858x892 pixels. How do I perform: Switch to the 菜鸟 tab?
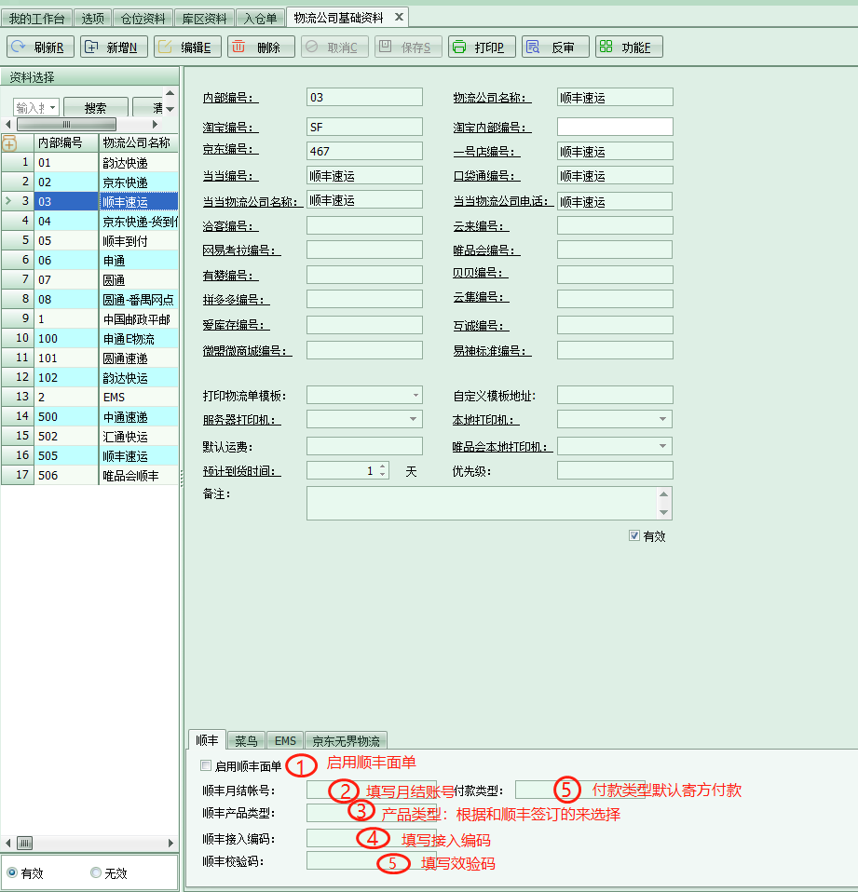pyautogui.click(x=246, y=740)
